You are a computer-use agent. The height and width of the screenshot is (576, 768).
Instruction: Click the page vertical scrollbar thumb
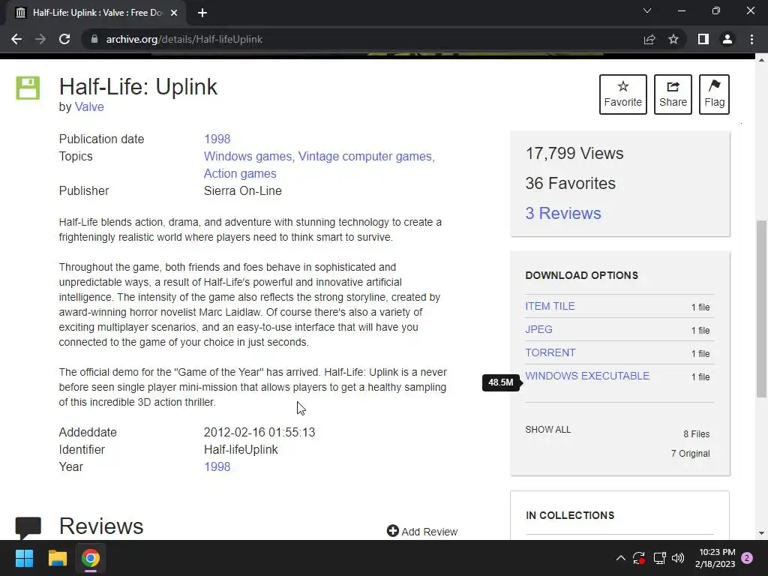[761, 308]
